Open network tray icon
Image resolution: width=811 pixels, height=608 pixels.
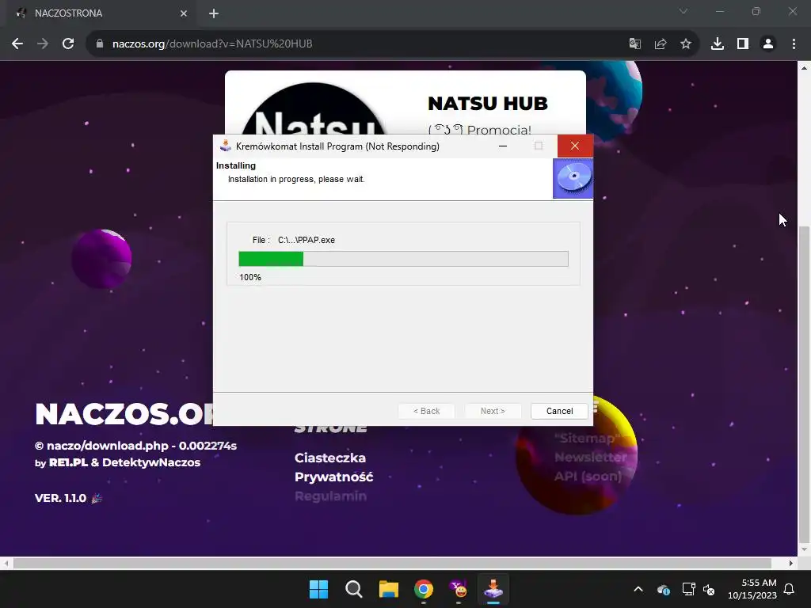[x=688, y=589]
